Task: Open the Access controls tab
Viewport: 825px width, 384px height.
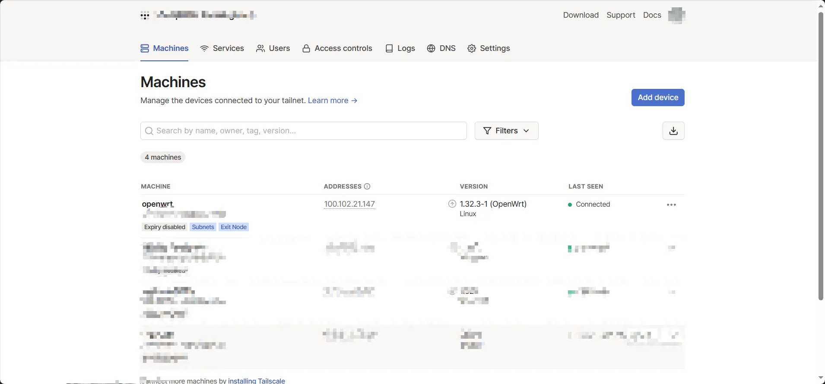Action: coord(337,48)
